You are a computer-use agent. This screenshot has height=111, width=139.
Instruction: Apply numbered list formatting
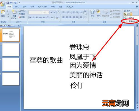click(68, 12)
